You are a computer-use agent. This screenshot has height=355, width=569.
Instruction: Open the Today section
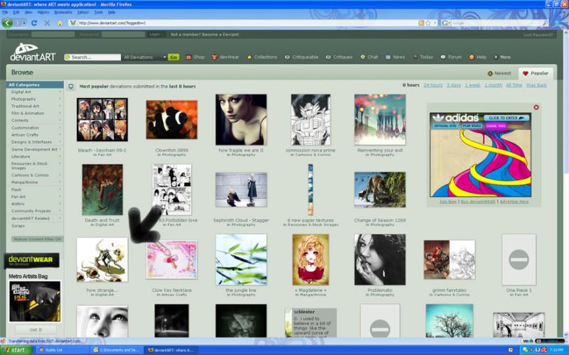[x=423, y=58]
